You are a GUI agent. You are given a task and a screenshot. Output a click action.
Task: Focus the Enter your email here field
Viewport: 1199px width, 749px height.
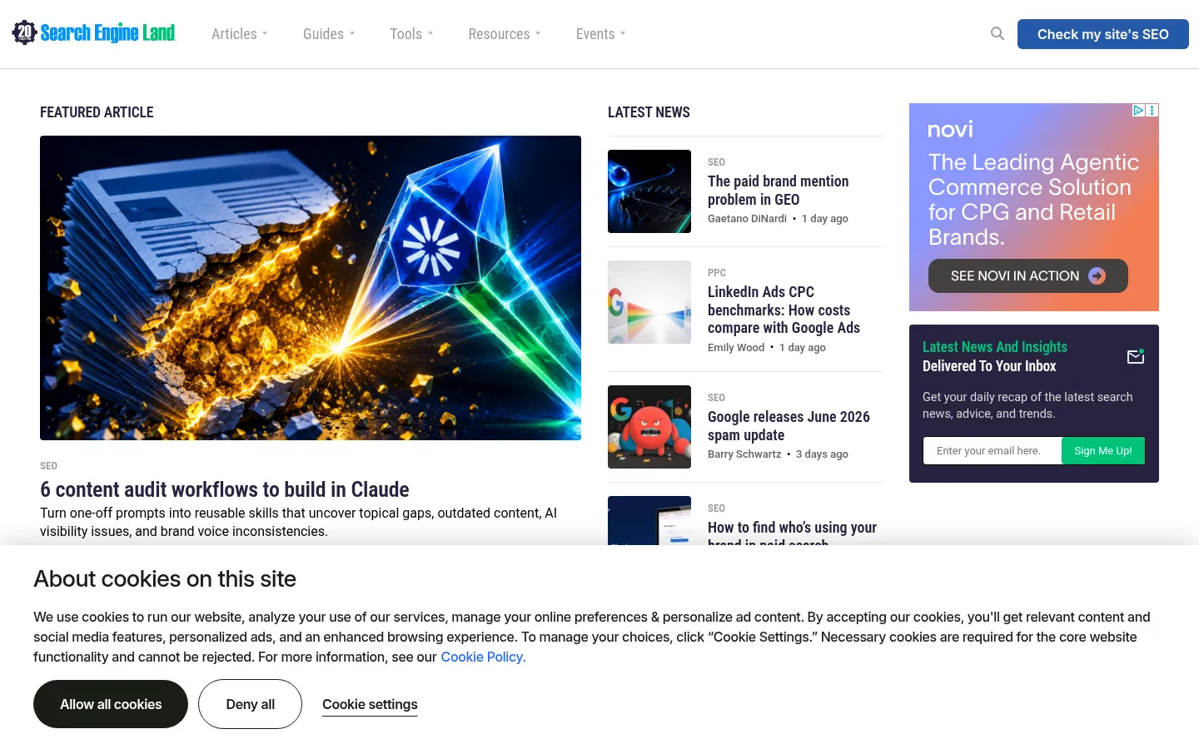coord(993,451)
